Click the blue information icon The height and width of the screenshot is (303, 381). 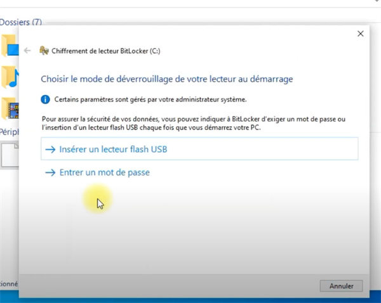(x=45, y=100)
